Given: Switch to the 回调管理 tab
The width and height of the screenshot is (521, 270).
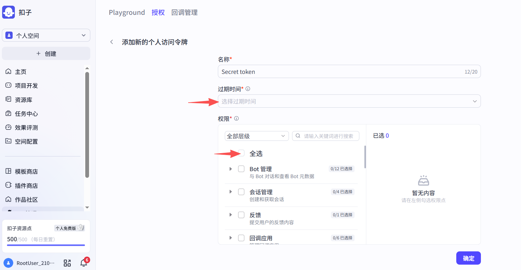Looking at the screenshot, I should click(184, 13).
